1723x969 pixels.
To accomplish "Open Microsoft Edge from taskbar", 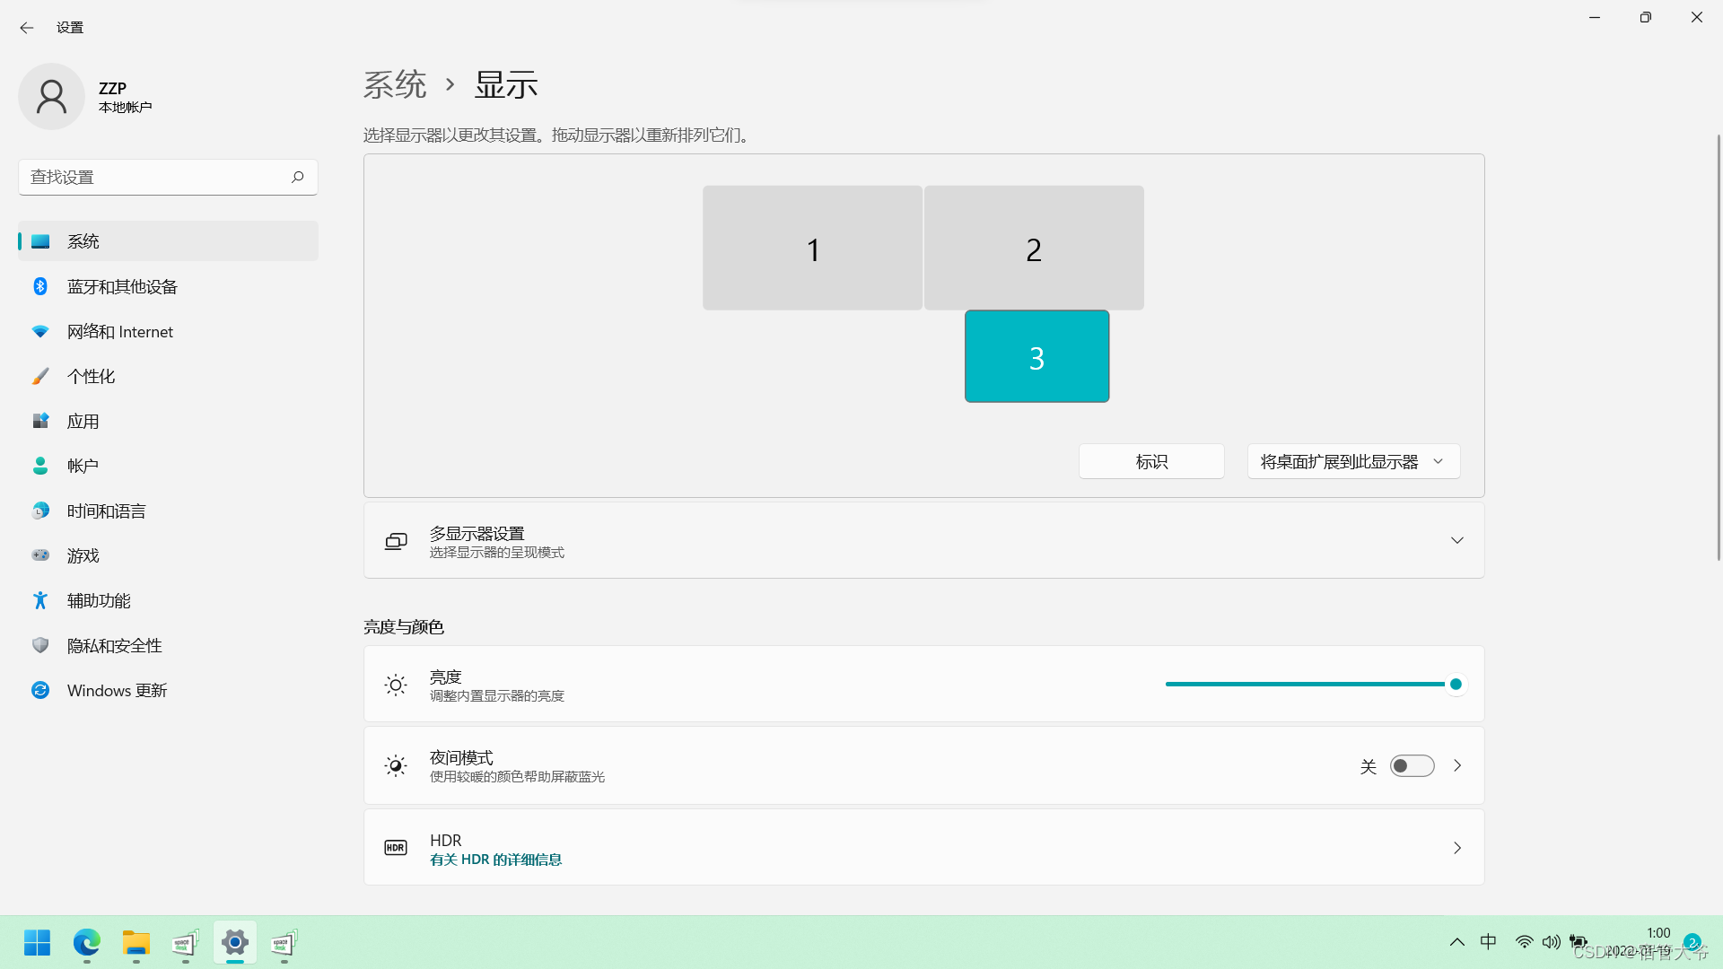I will 86,943.
